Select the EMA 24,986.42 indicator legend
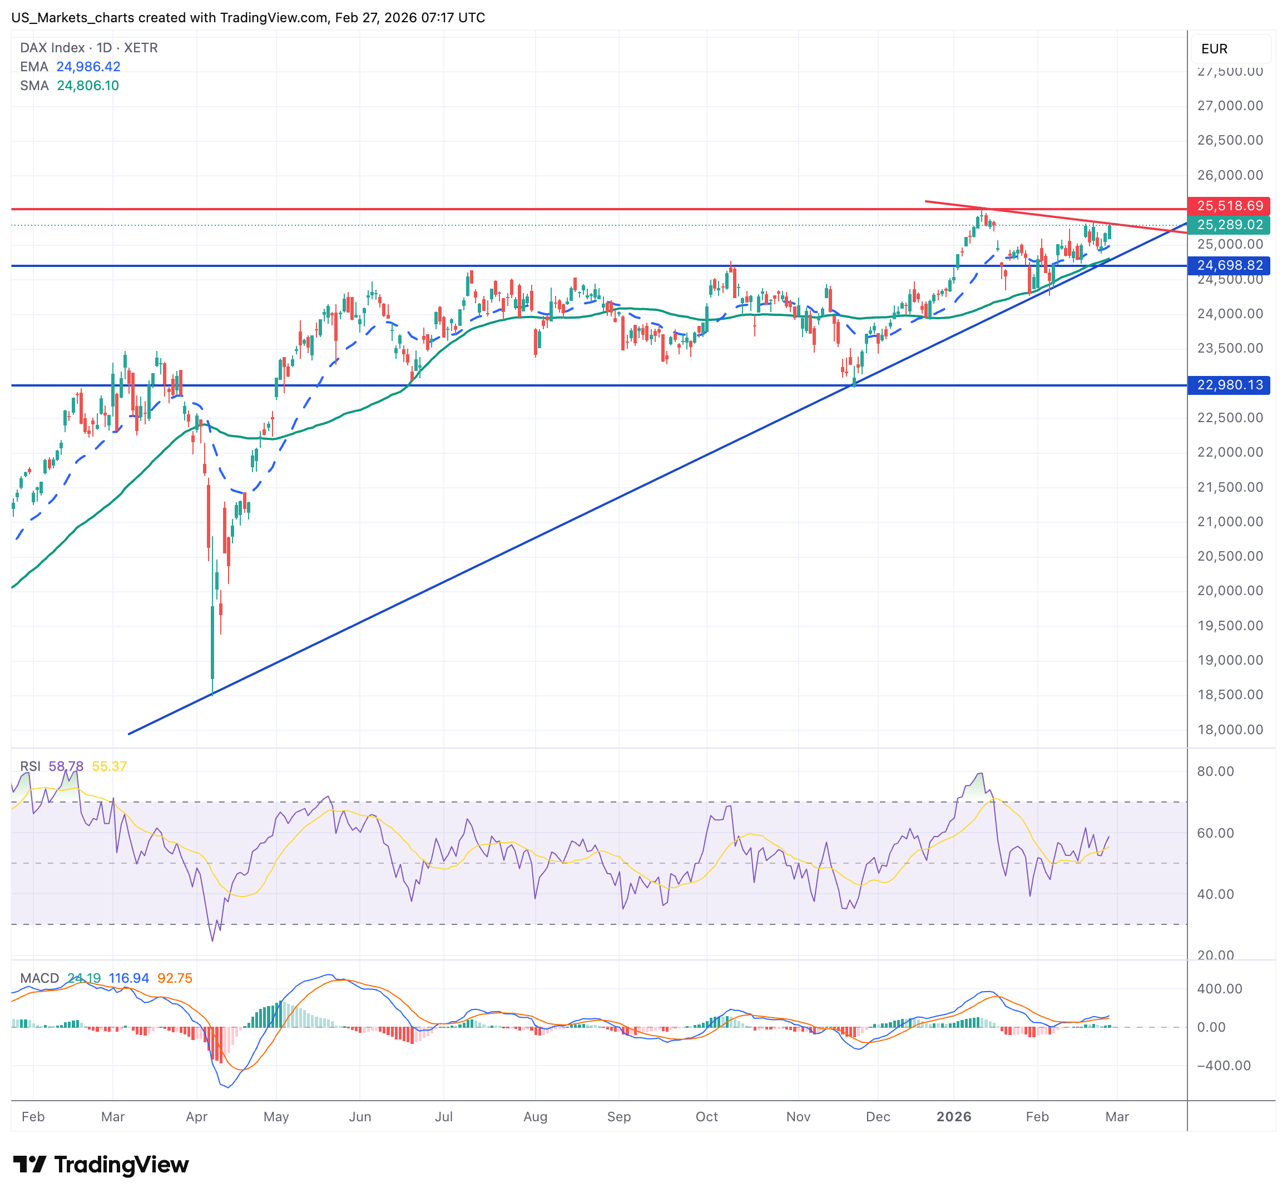The image size is (1287, 1198). coord(70,67)
